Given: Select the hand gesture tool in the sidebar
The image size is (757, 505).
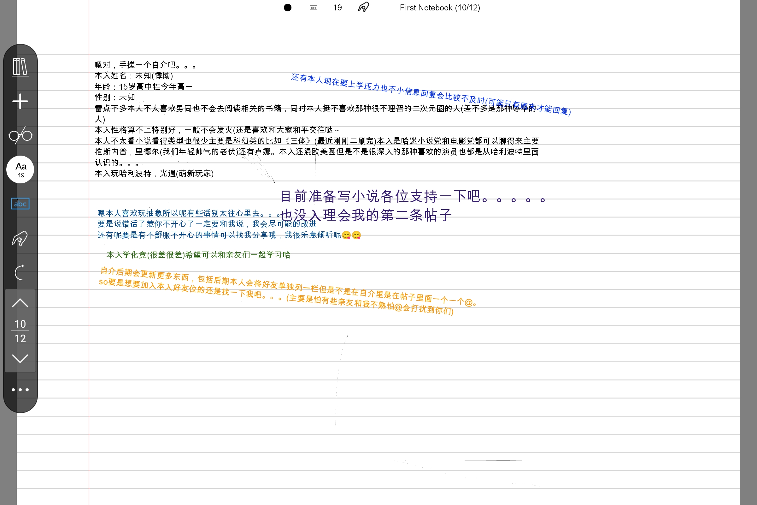Looking at the screenshot, I should pyautogui.click(x=20, y=238).
